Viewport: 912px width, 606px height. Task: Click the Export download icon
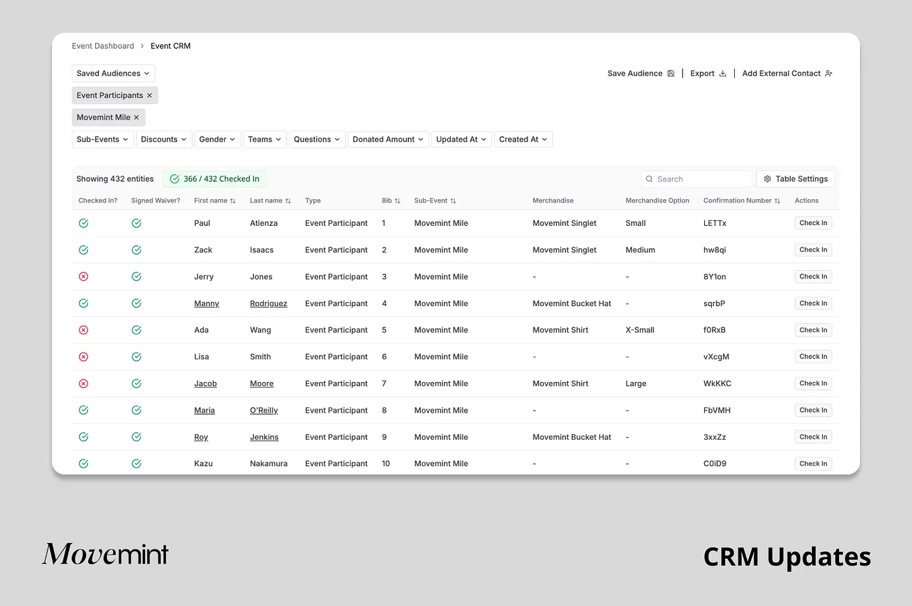pos(722,74)
